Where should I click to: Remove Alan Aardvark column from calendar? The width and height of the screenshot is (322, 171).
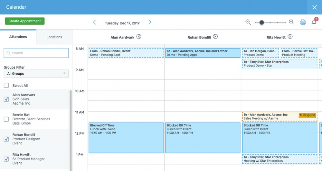click(x=139, y=37)
